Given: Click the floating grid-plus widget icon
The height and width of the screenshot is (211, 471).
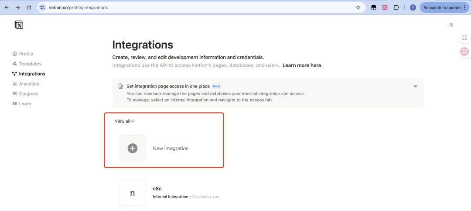Looking at the screenshot, I should [464, 38].
